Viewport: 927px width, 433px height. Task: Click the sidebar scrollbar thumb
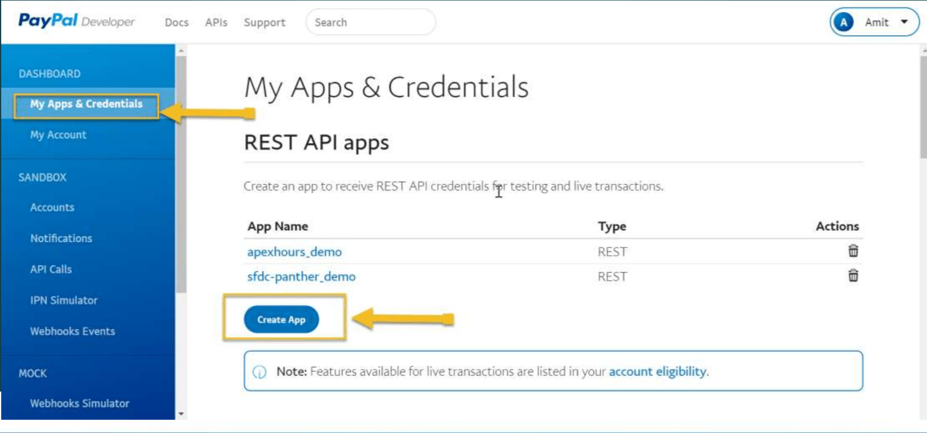pos(181,174)
